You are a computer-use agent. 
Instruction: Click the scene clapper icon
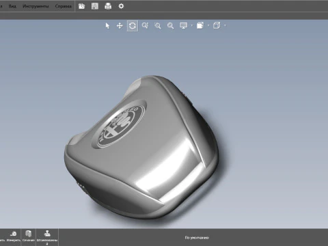200,25
